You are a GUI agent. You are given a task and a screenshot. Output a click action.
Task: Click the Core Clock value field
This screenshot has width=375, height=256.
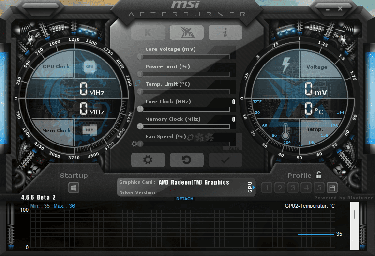pos(234,102)
